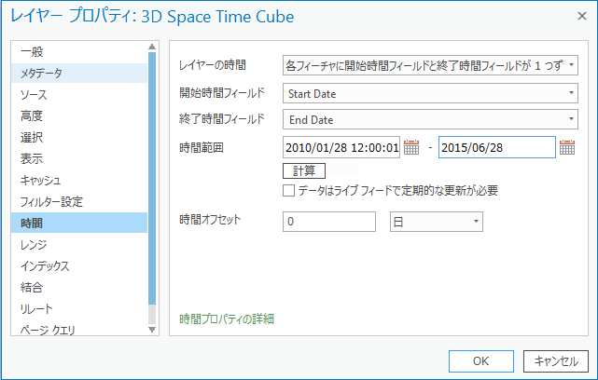Open calendar picker for start time range
Image resolution: width=598 pixels, height=380 pixels.
[x=411, y=147]
